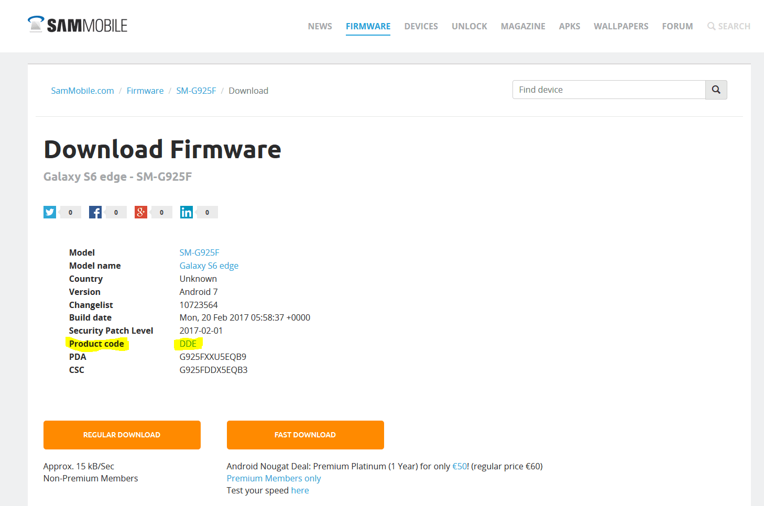Open the Premium Members only link
The image size is (764, 506).
pos(274,478)
